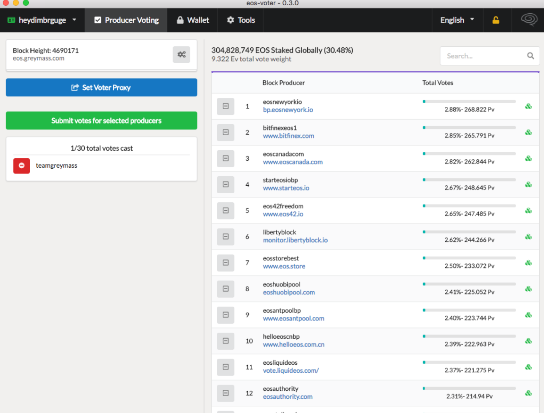The image size is (544, 413).
Task: Open the www.eoscanada.com link
Action: (292, 162)
